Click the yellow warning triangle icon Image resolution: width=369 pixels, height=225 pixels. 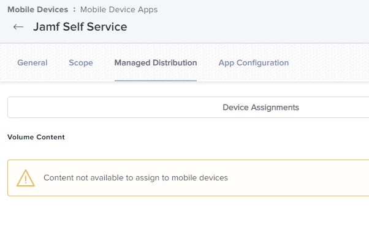pyautogui.click(x=26, y=178)
